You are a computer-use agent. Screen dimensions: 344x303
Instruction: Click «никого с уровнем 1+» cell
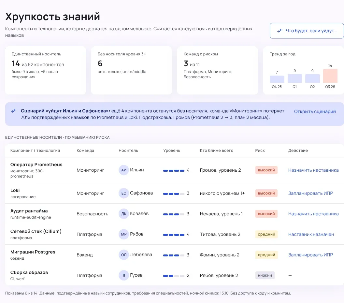222,193
